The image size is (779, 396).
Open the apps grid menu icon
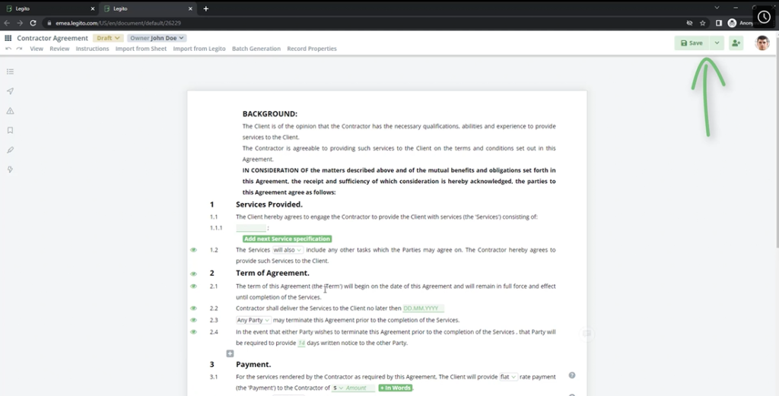click(x=8, y=38)
